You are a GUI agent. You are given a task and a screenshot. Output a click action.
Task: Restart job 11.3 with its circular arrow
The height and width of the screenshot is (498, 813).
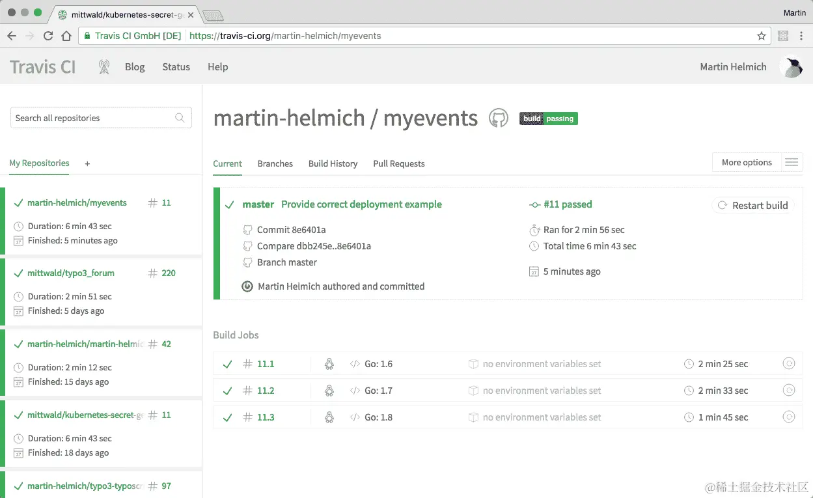point(789,417)
